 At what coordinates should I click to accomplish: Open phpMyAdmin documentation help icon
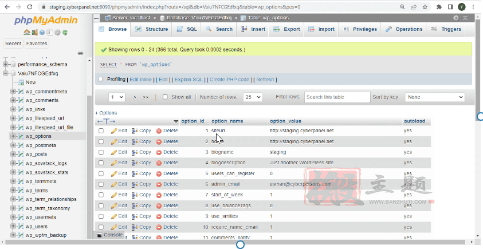42,32
